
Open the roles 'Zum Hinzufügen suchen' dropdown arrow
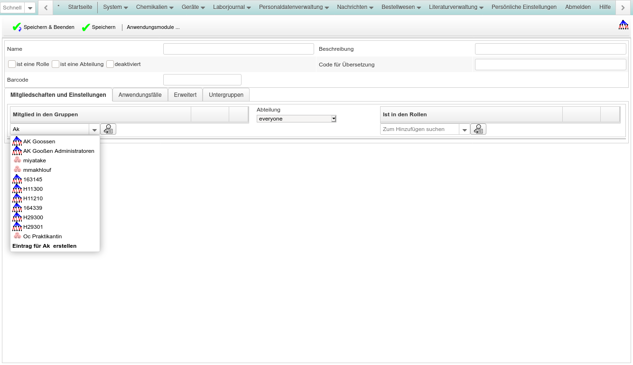(x=465, y=130)
